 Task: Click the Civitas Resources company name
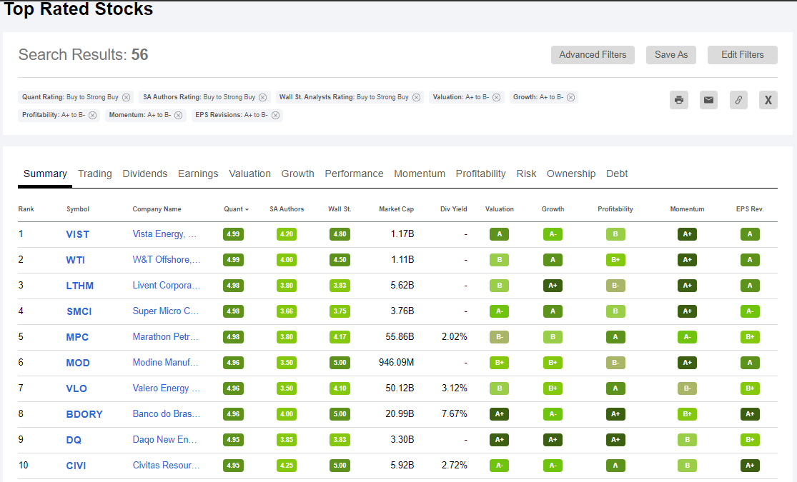167,466
